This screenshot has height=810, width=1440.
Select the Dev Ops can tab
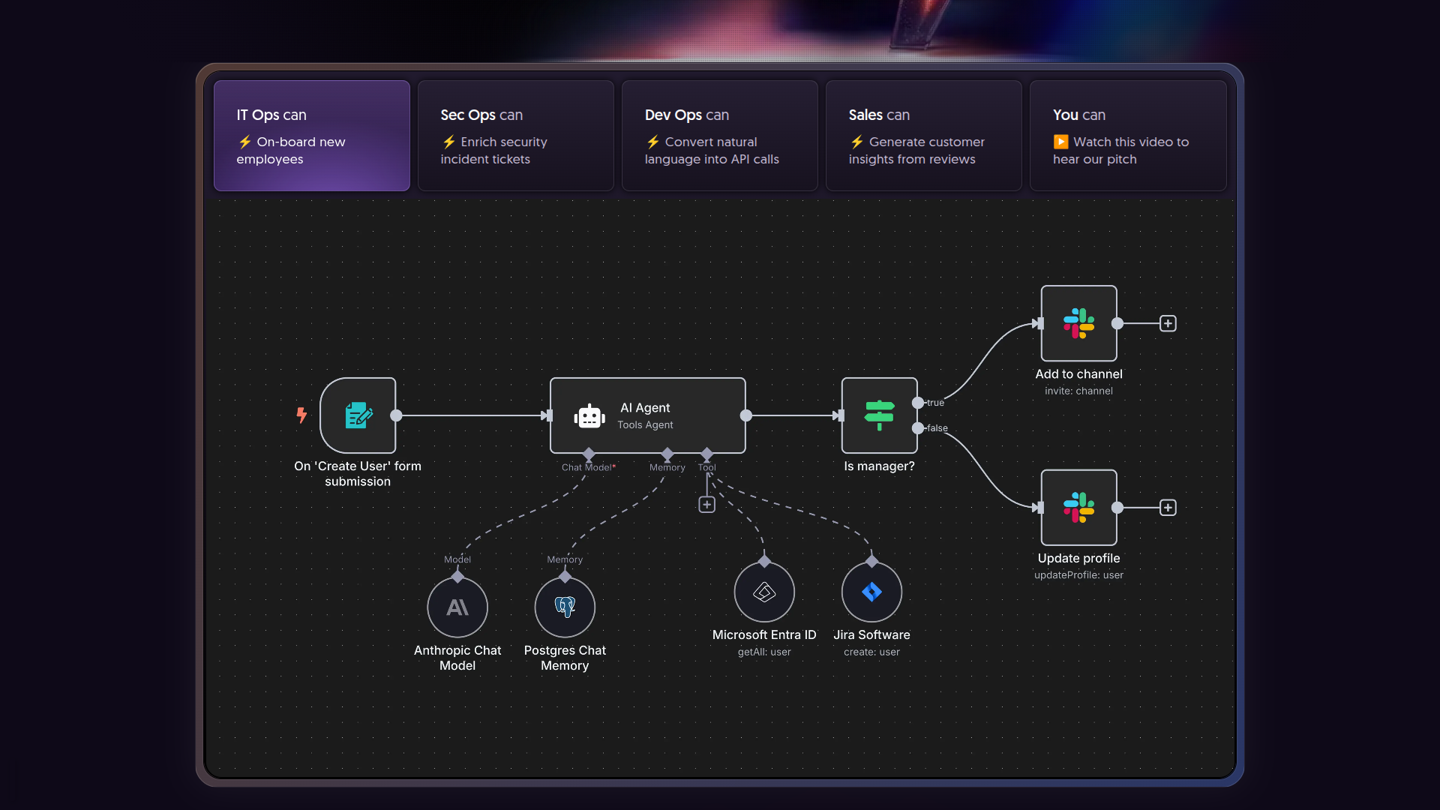pos(720,136)
